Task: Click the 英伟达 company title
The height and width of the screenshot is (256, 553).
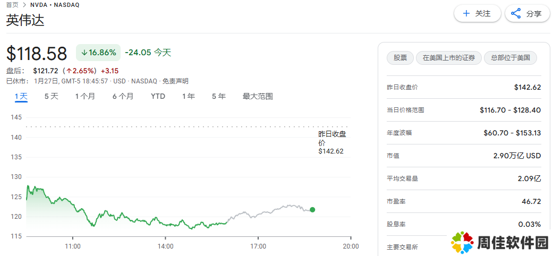Action: pyautogui.click(x=25, y=21)
